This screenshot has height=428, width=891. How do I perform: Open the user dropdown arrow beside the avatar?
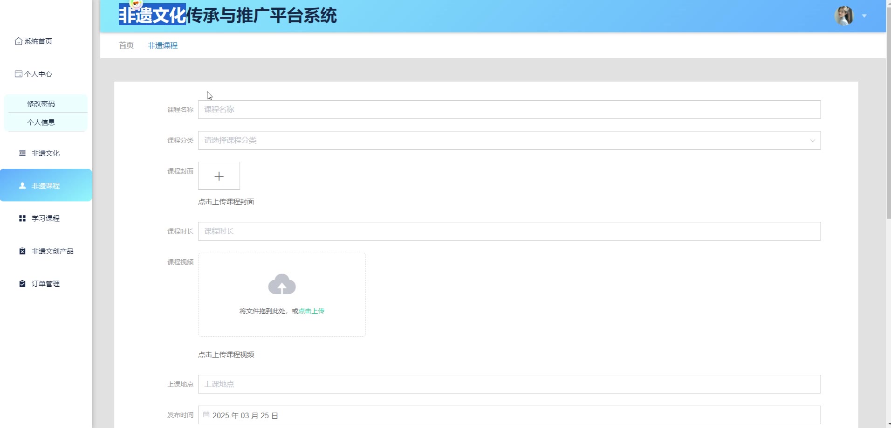click(x=864, y=16)
